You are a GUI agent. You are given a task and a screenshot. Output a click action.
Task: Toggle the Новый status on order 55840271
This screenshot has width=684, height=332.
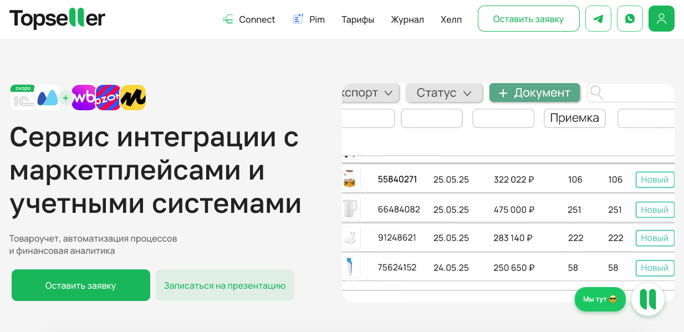click(655, 180)
